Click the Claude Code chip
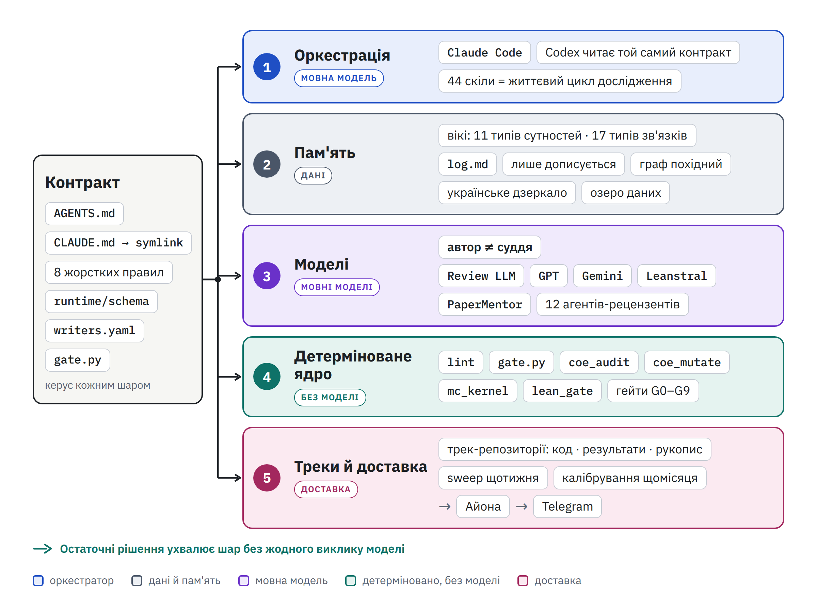 [485, 52]
